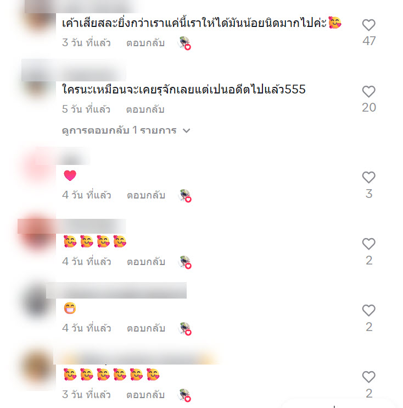The image size is (403, 408).
Task: Click creator-liked badge under grinning emoji comment
Action: [184, 329]
